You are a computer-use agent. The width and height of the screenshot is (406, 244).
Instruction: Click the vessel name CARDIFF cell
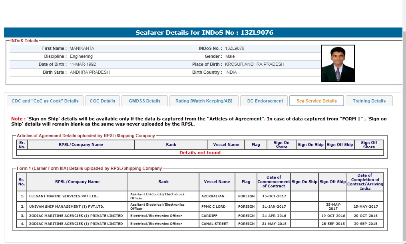(x=210, y=216)
